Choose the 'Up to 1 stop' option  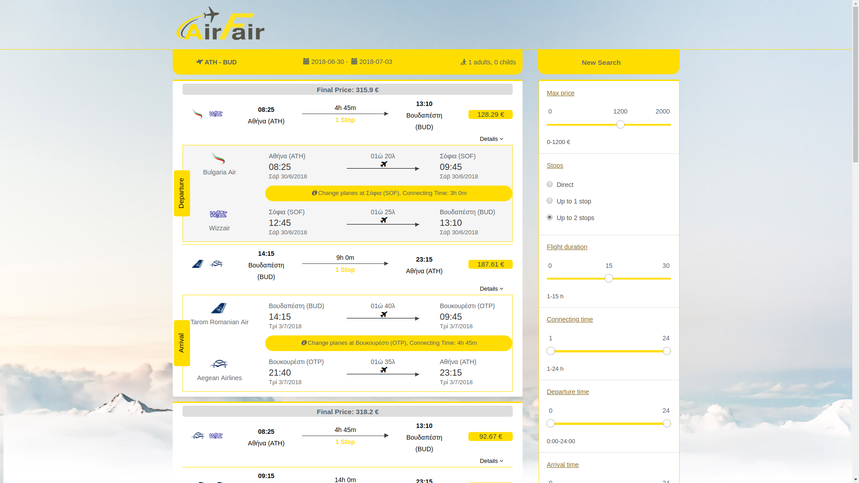(549, 201)
